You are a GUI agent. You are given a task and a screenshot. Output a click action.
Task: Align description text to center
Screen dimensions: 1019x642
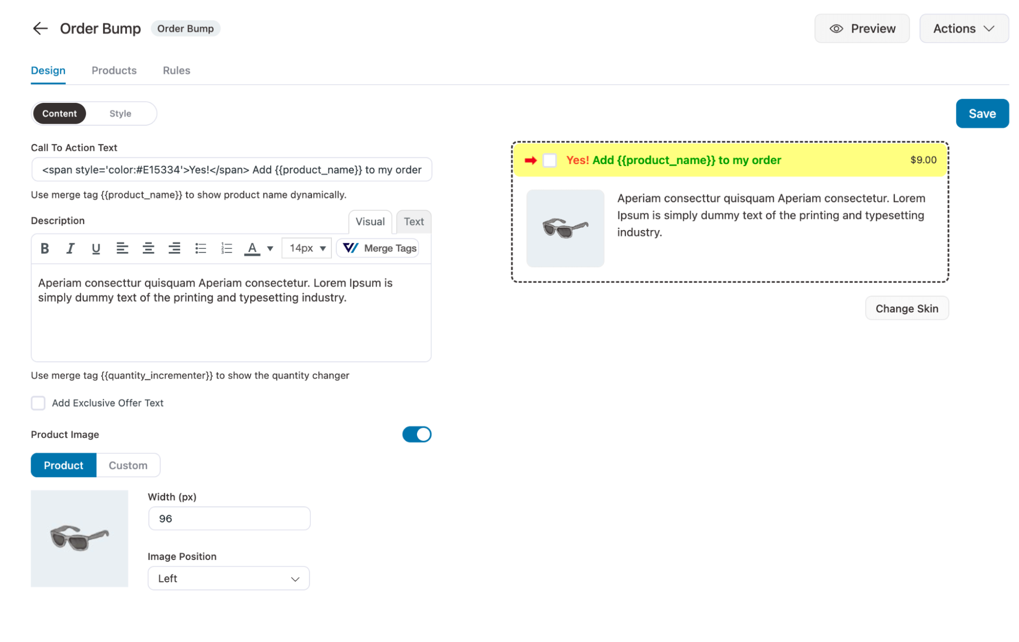[148, 248]
